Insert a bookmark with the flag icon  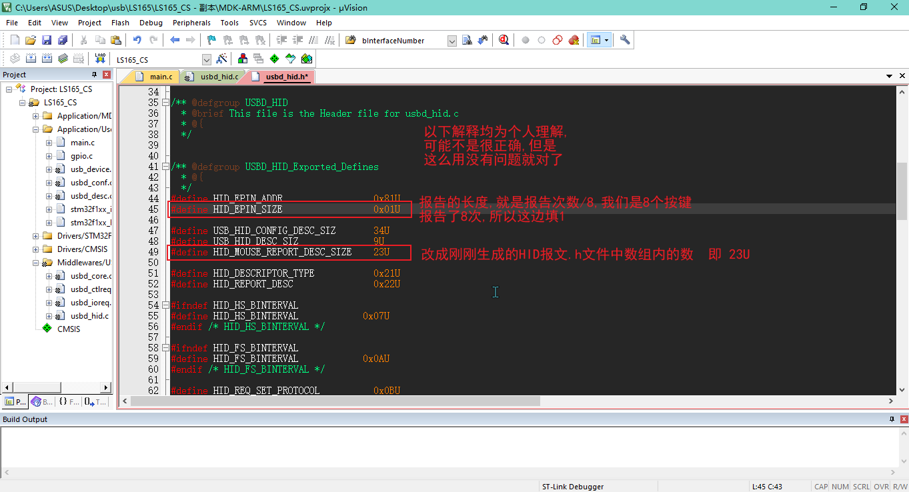pyautogui.click(x=212, y=40)
